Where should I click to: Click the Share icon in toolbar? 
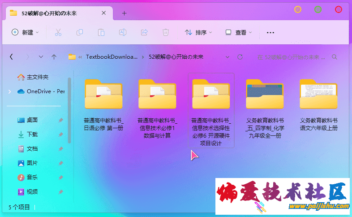144,32
